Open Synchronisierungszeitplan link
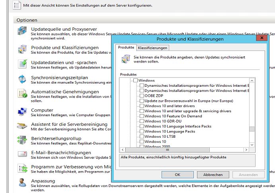 pos(59,78)
